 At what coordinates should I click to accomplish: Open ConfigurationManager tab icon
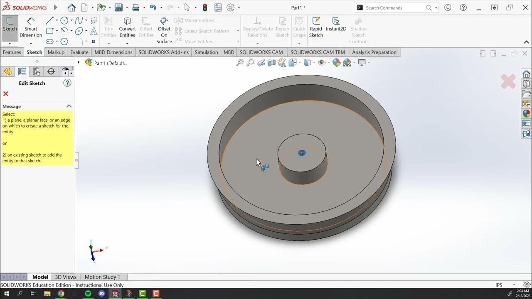tap(37, 71)
